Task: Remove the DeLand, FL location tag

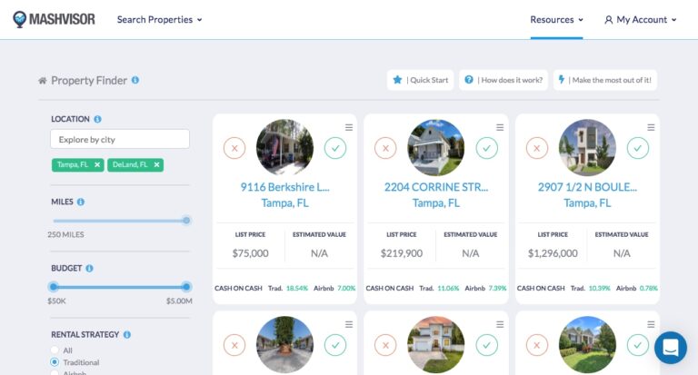Action: pos(157,164)
